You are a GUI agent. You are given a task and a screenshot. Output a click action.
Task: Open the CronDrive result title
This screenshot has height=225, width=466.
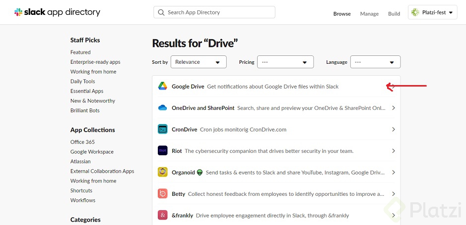click(184, 130)
